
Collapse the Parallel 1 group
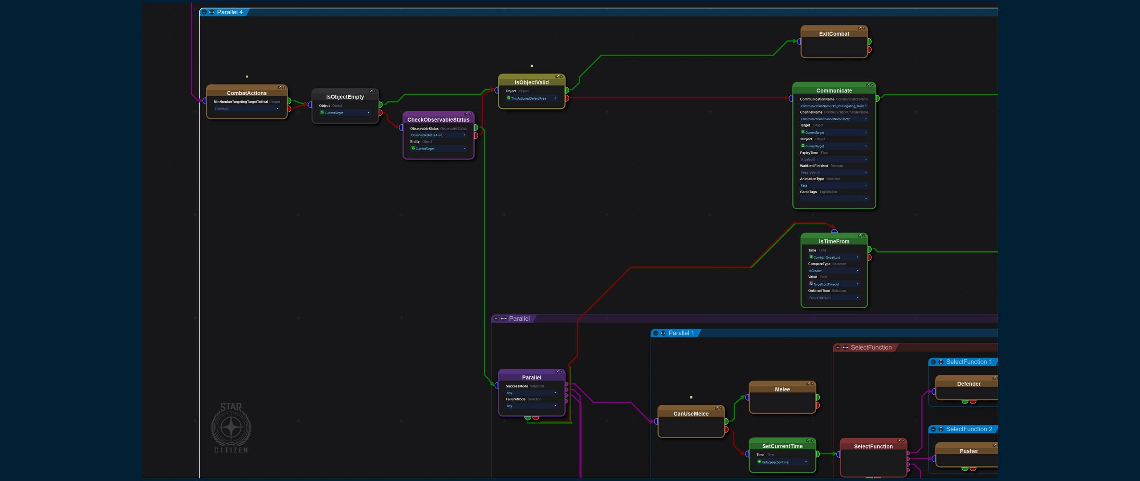[655, 333]
